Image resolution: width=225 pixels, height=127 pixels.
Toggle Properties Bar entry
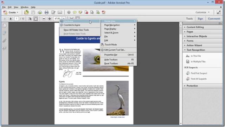tap(118, 55)
